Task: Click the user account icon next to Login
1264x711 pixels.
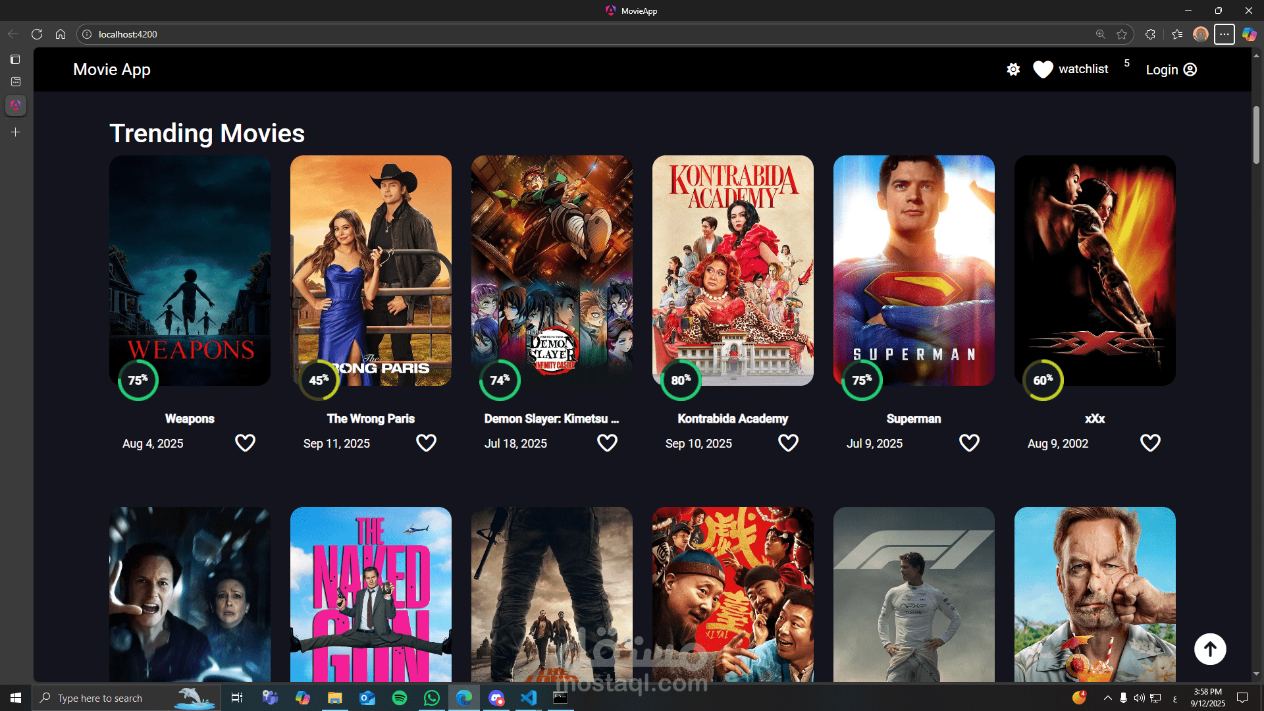Action: (1190, 70)
